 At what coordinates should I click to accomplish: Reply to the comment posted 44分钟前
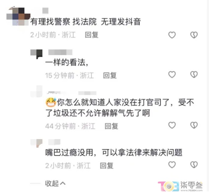[112, 126]
